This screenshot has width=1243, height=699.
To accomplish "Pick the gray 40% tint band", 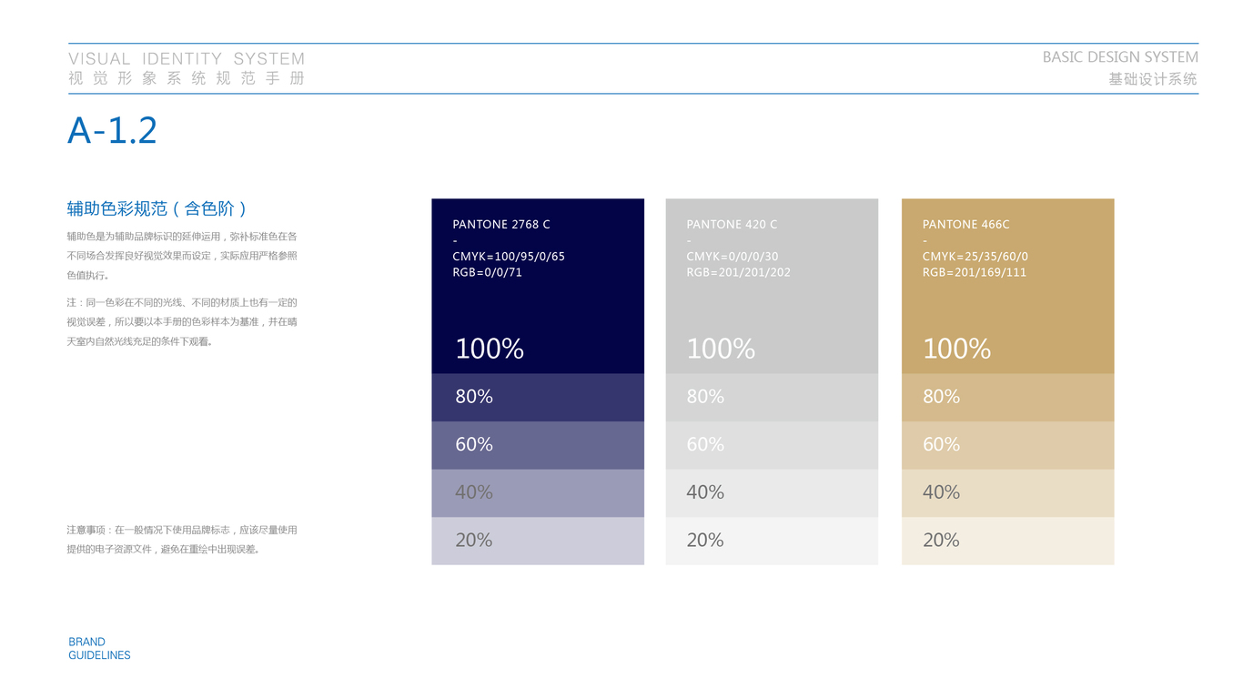I will 772,493.
